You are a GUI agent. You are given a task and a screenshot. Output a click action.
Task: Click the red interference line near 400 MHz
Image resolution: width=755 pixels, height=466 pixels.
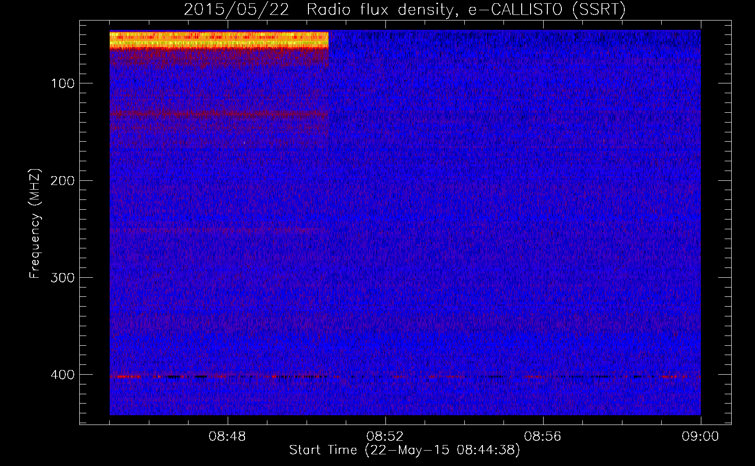click(x=405, y=376)
